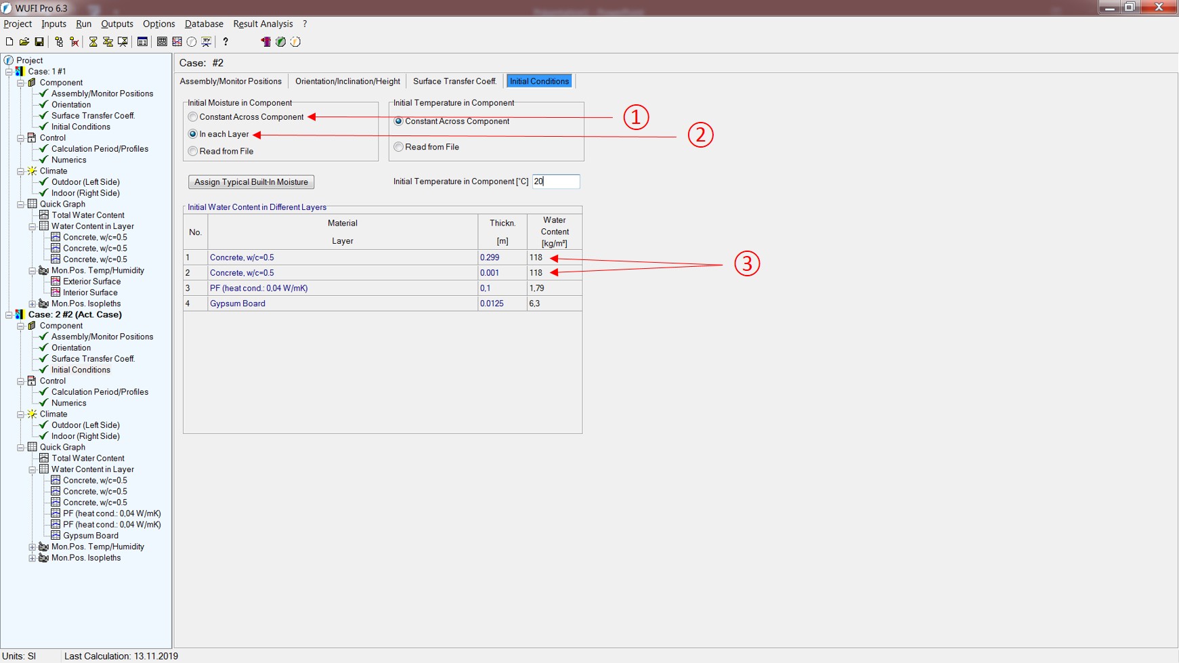Expand Mon.Pos. Isopleths under Case 2
This screenshot has height=663, width=1179.
coord(32,558)
